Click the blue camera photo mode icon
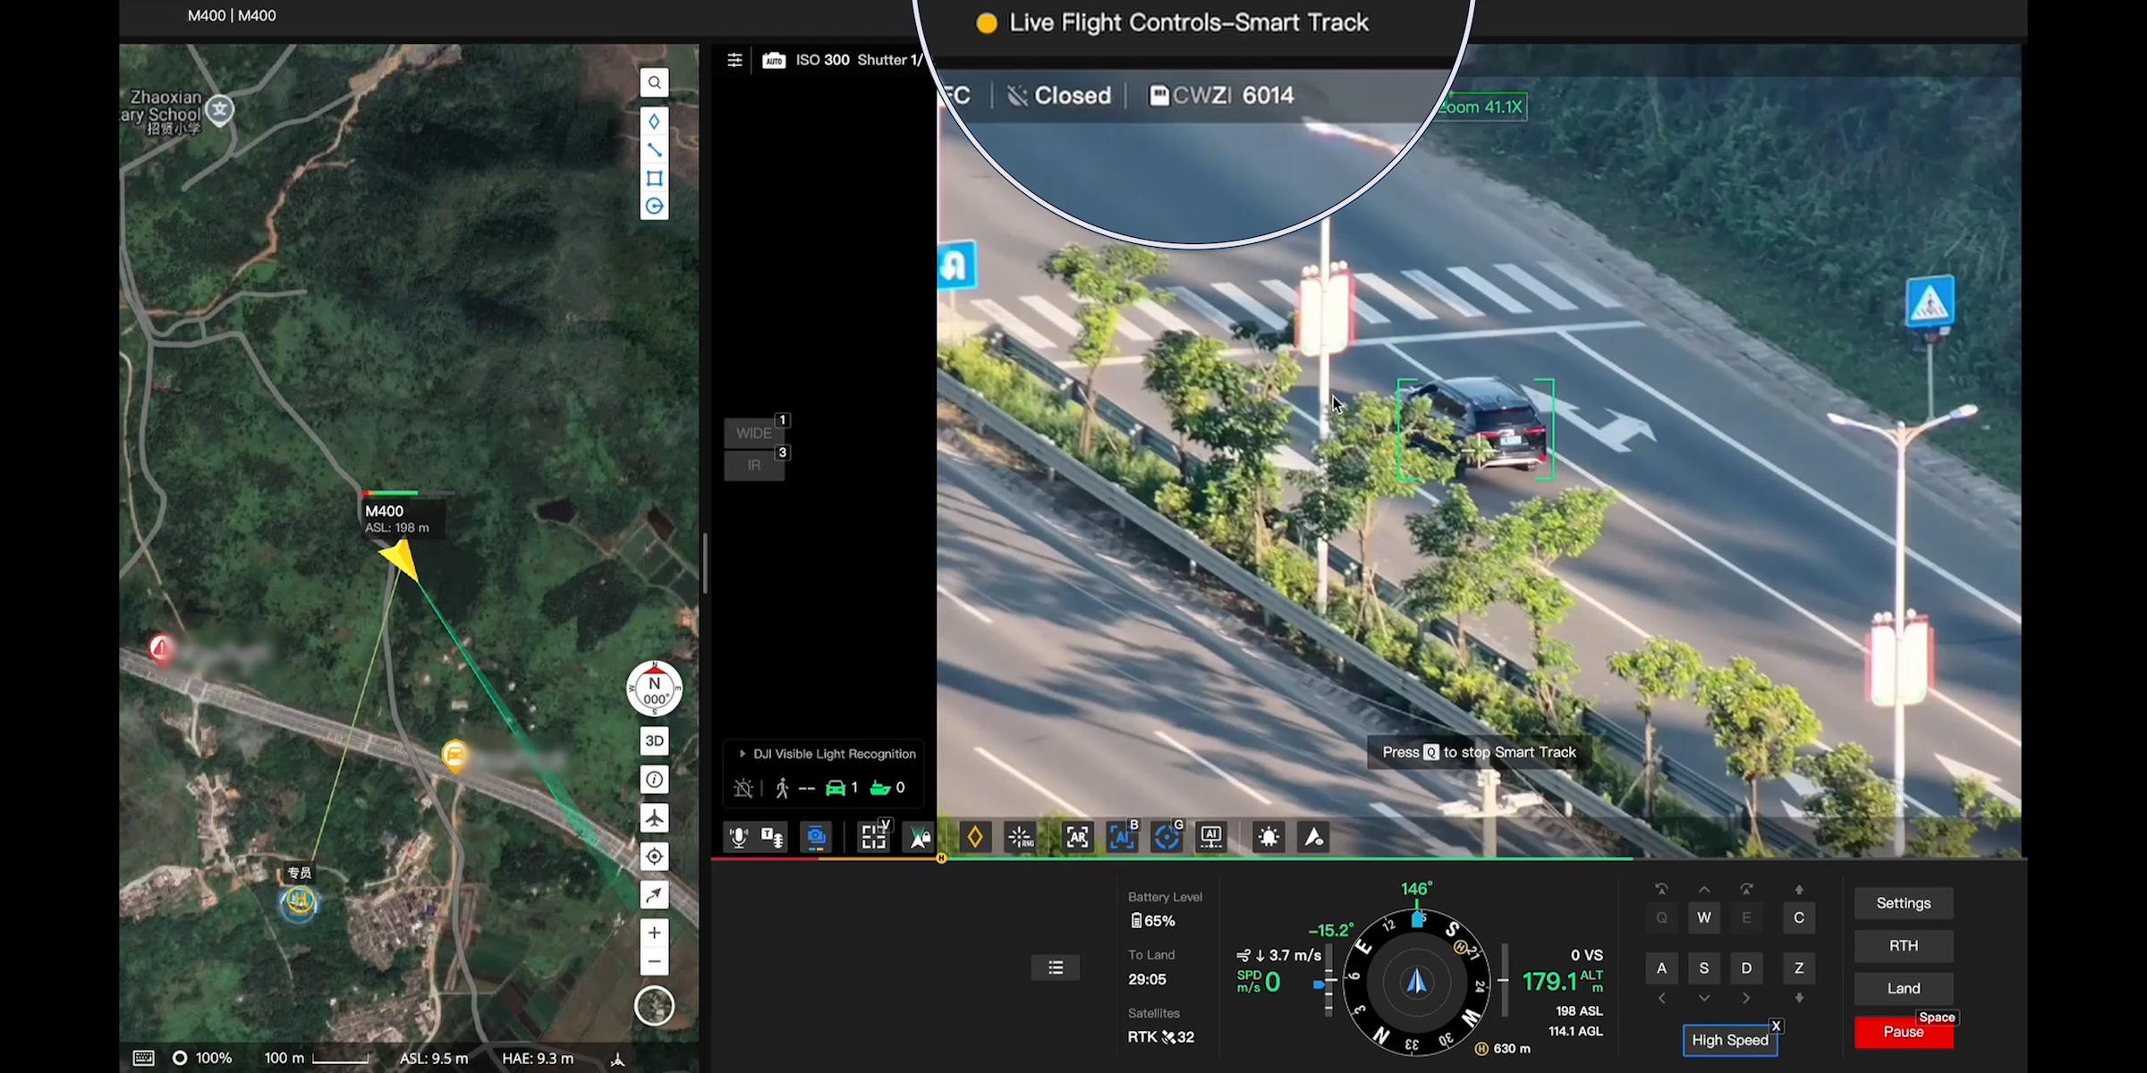Screen dimensions: 2147x1073 coord(816,838)
